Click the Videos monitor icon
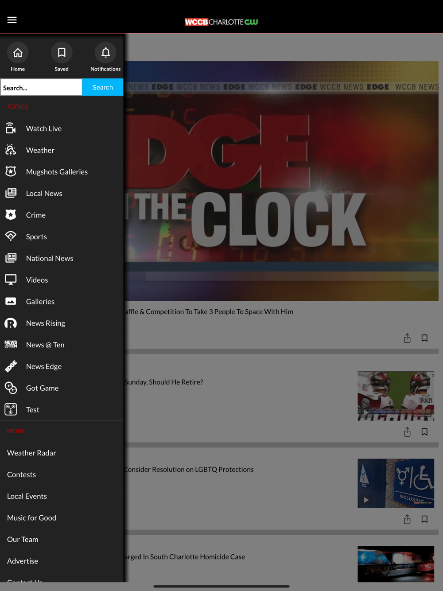Image resolution: width=443 pixels, height=591 pixels. tap(11, 280)
